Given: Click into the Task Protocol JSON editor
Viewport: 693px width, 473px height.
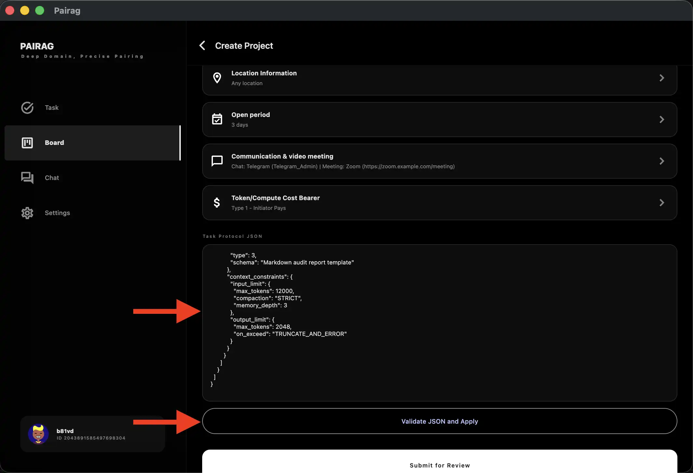Looking at the screenshot, I should [439, 323].
